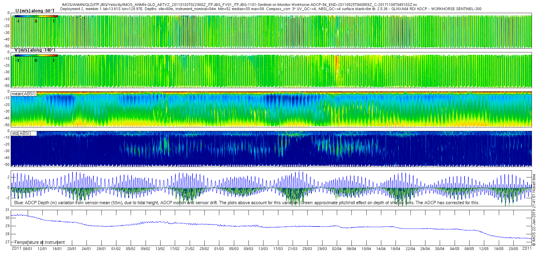
Task: Select the mean(ABSI) panel label
Action: tap(24, 94)
